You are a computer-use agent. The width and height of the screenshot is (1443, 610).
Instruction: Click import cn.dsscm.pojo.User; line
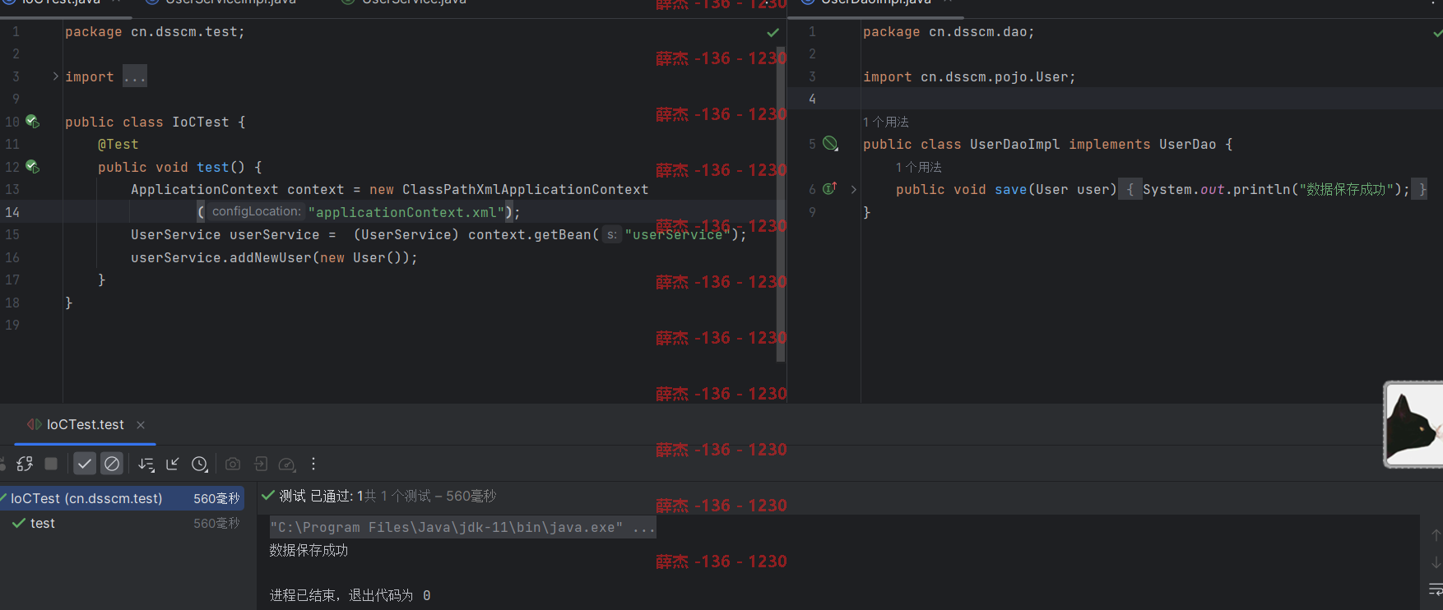969,76
